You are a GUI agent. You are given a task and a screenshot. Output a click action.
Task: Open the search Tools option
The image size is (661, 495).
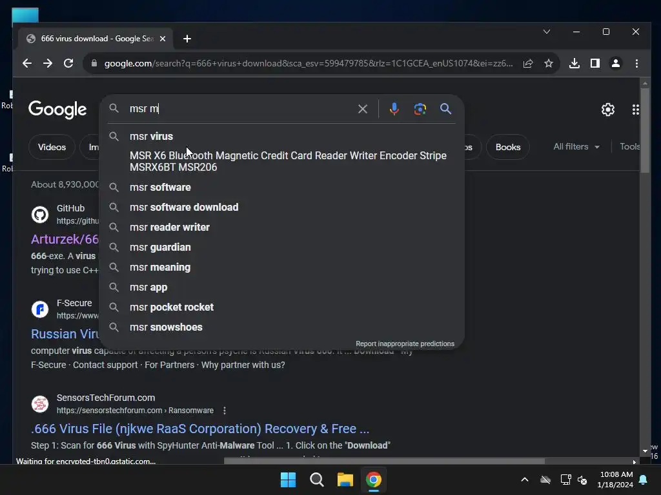pyautogui.click(x=630, y=146)
